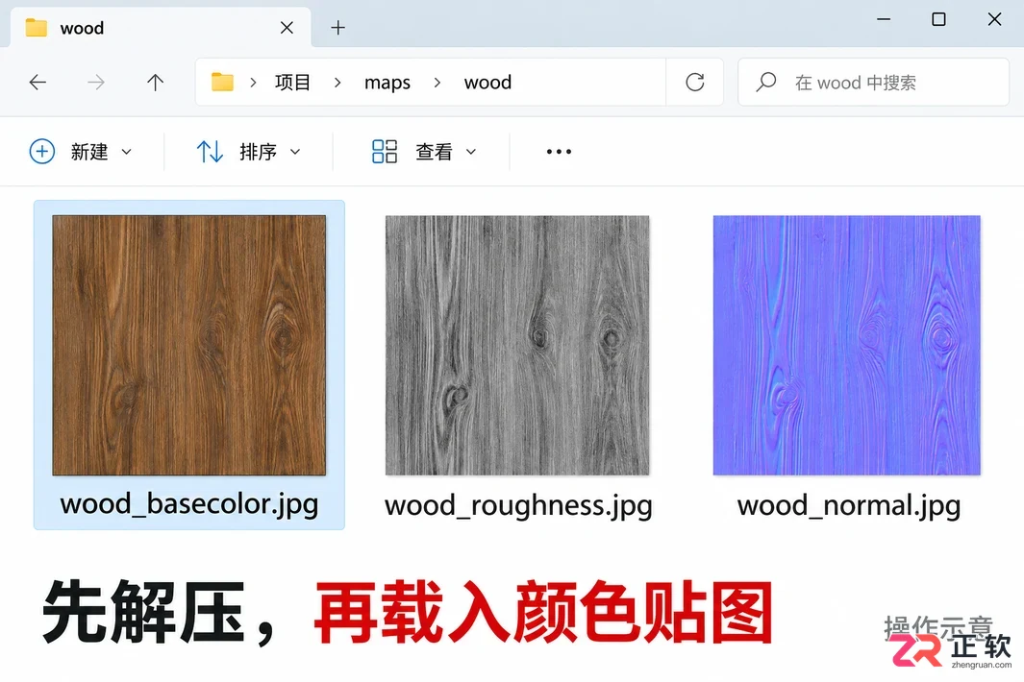Image resolution: width=1024 pixels, height=682 pixels.
Task: Click the wood_basecolor.jpg file name
Action: (x=189, y=504)
